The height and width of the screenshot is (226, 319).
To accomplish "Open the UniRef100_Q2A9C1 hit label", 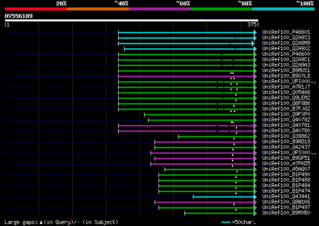I will pyautogui.click(x=286, y=60).
